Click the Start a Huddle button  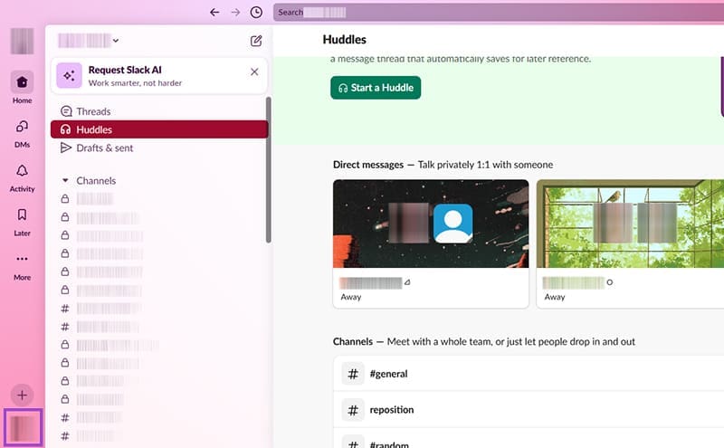tap(376, 88)
